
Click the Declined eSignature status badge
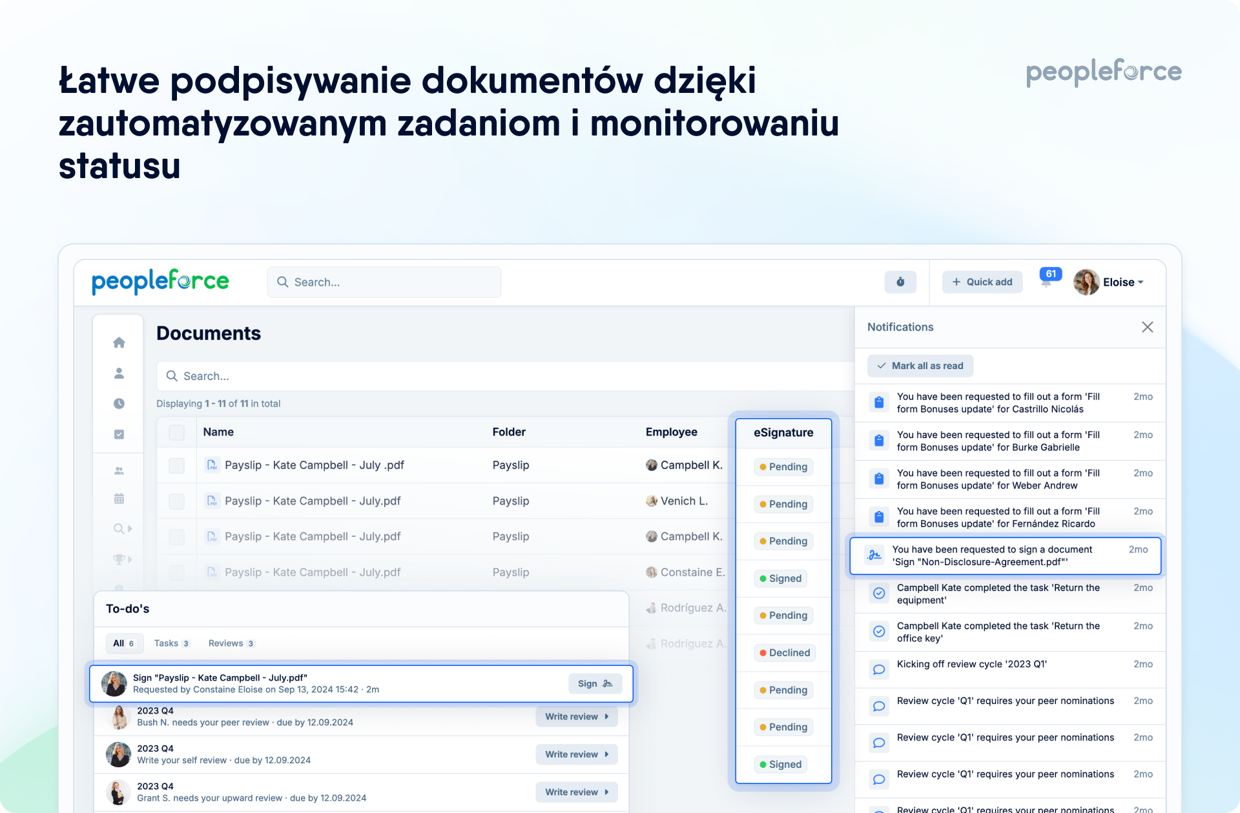coord(785,652)
